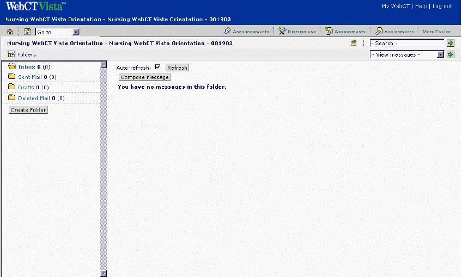
Task: Click the Folders collapse icon
Action: point(11,54)
